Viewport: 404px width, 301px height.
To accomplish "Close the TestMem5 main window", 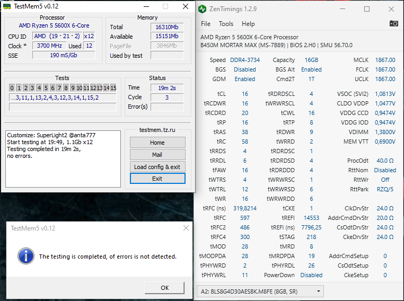I will pos(186,6).
